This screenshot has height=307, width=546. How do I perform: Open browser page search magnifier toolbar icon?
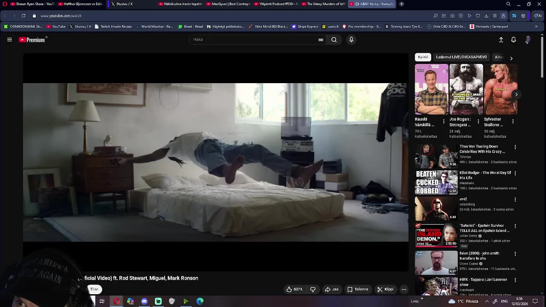(x=436, y=16)
